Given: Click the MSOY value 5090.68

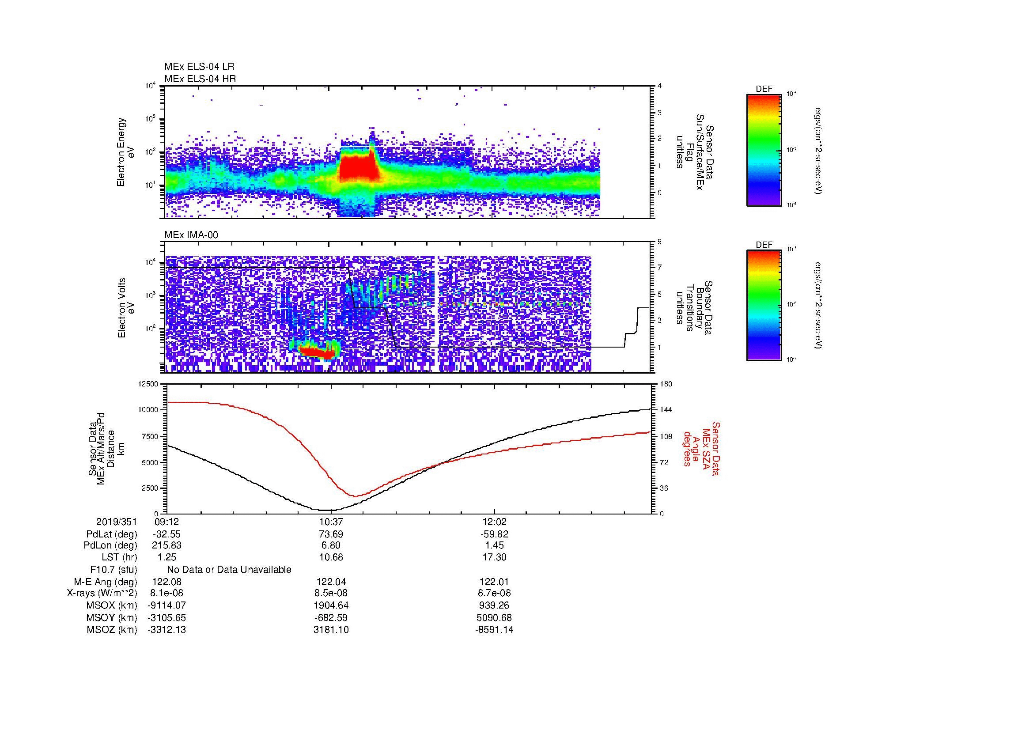Looking at the screenshot, I should (495, 617).
